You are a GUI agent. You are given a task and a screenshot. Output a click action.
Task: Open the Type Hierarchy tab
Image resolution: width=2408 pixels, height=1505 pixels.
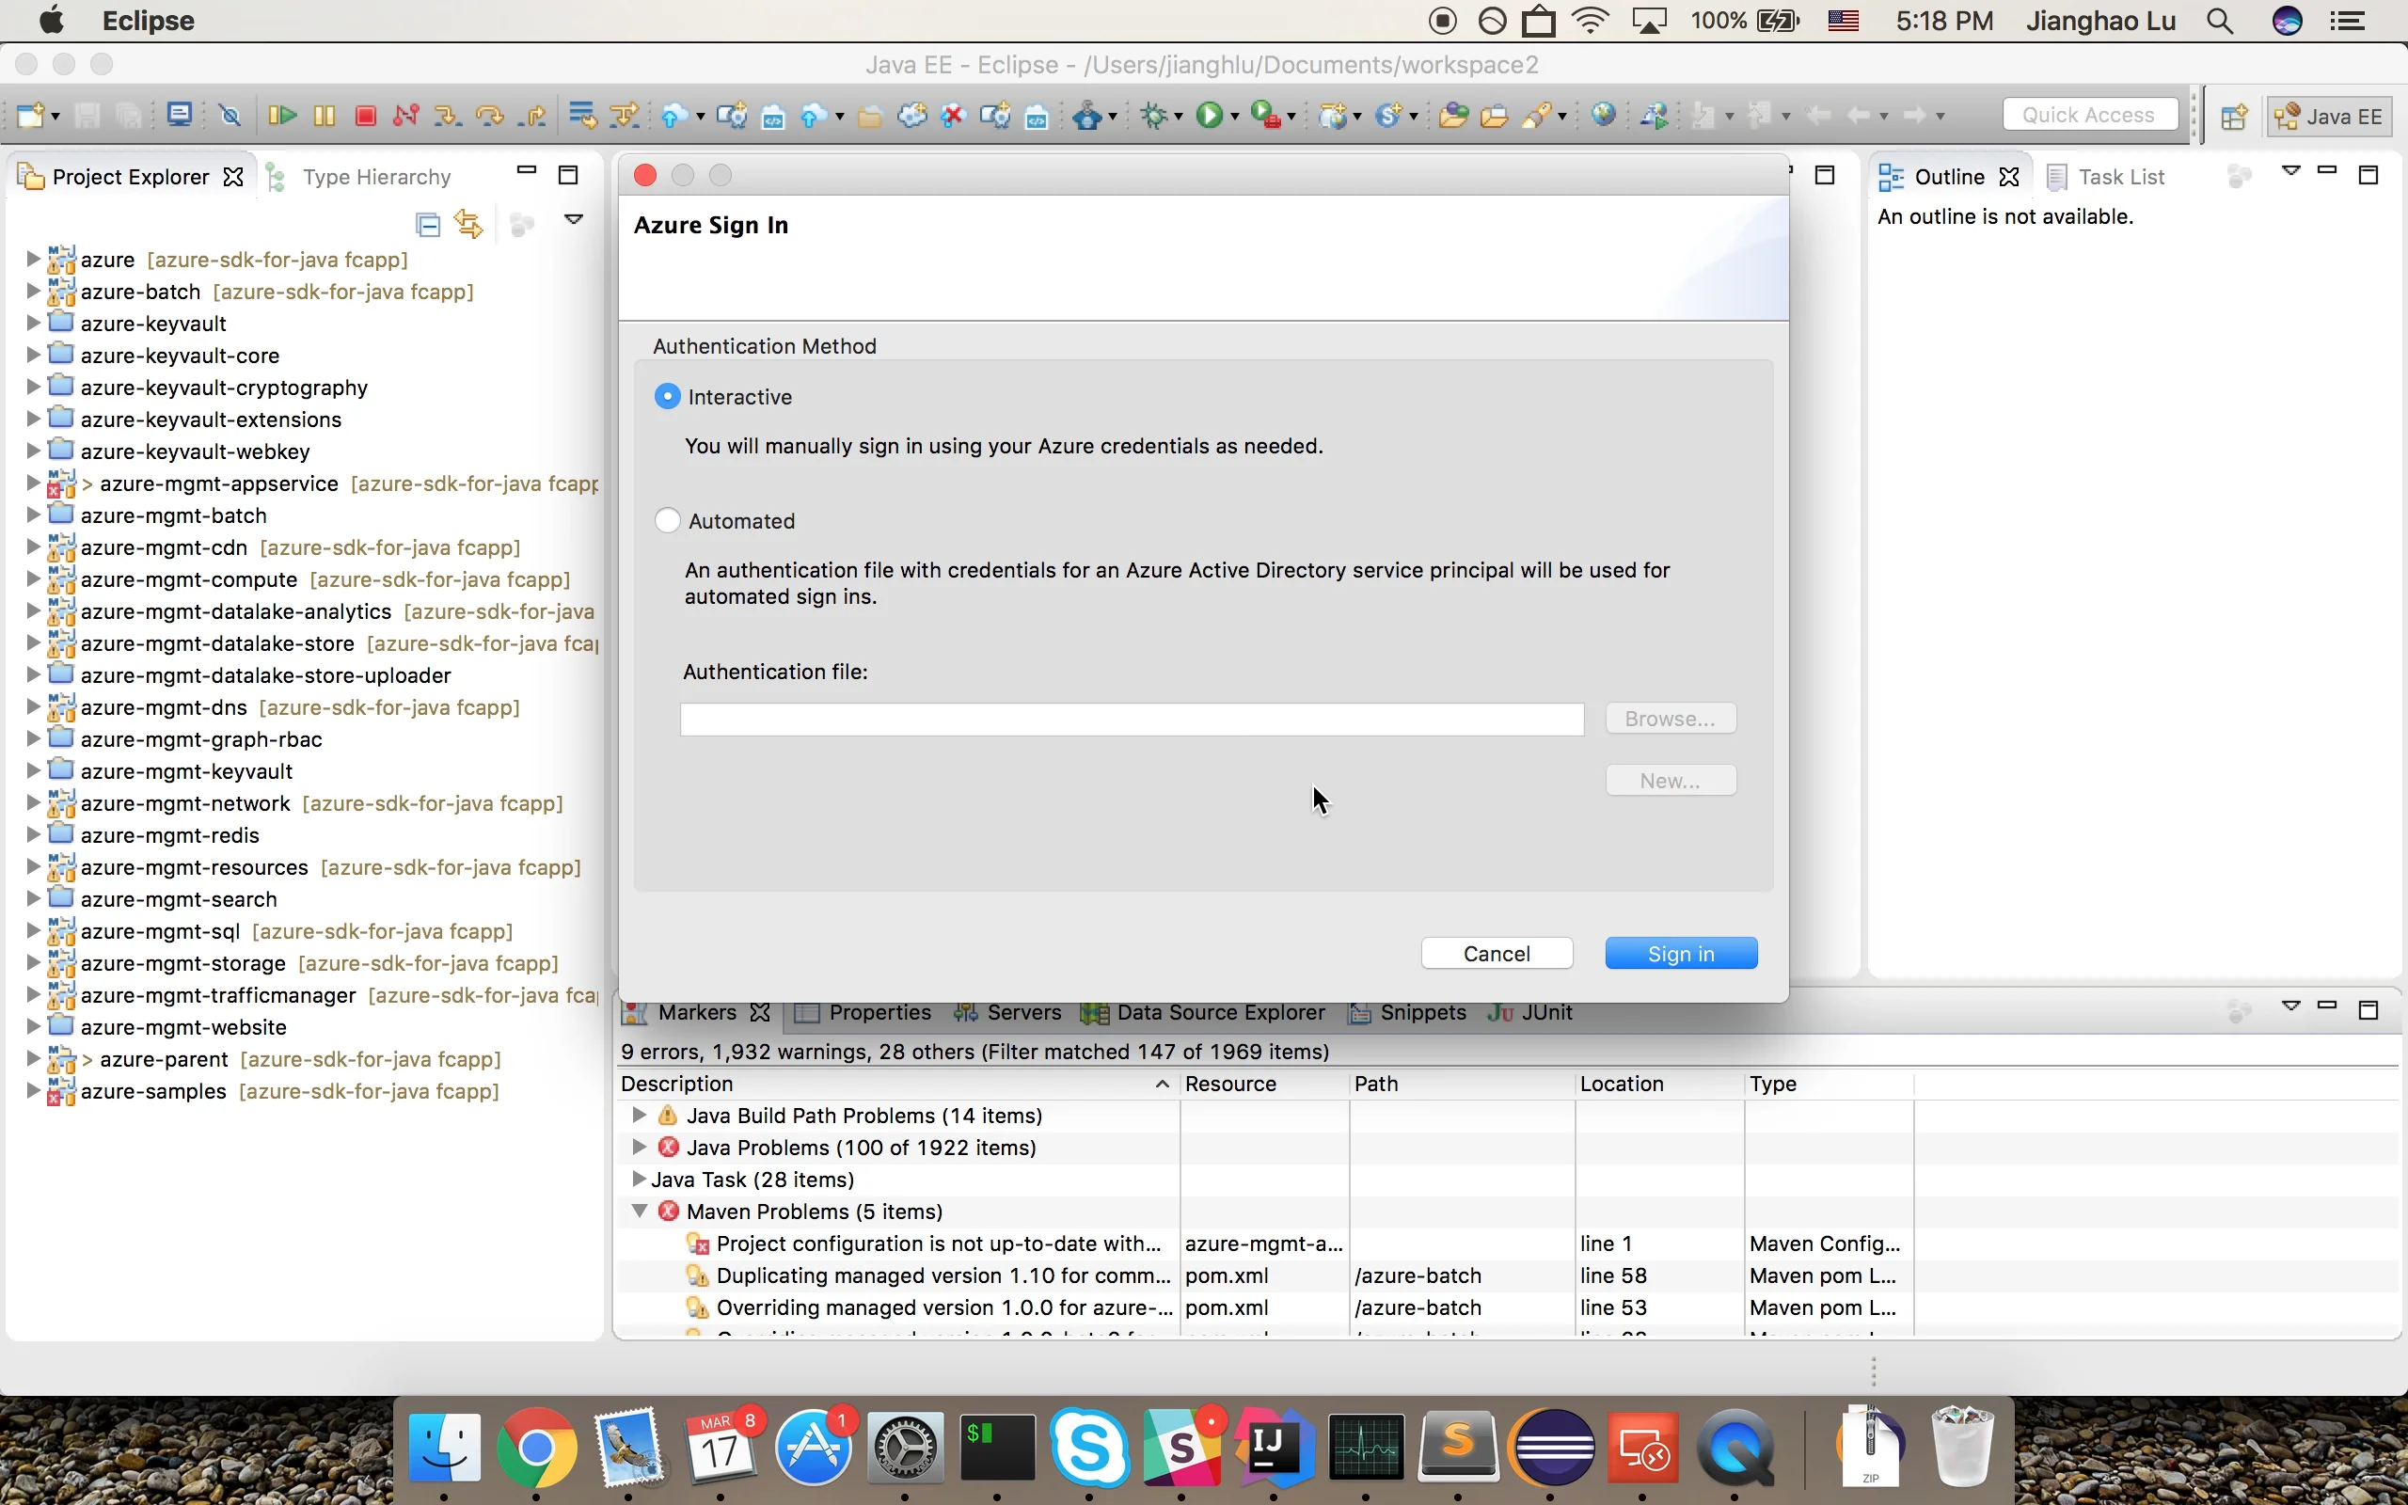(x=378, y=176)
